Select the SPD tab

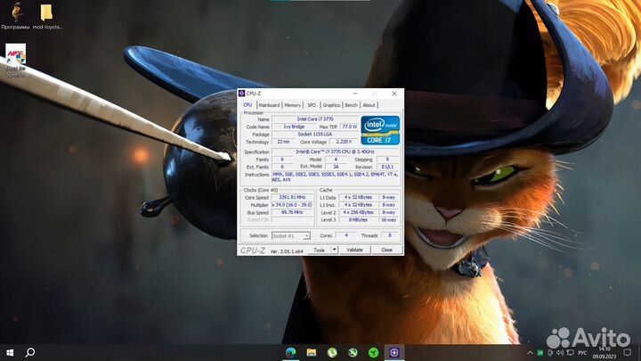coord(312,105)
